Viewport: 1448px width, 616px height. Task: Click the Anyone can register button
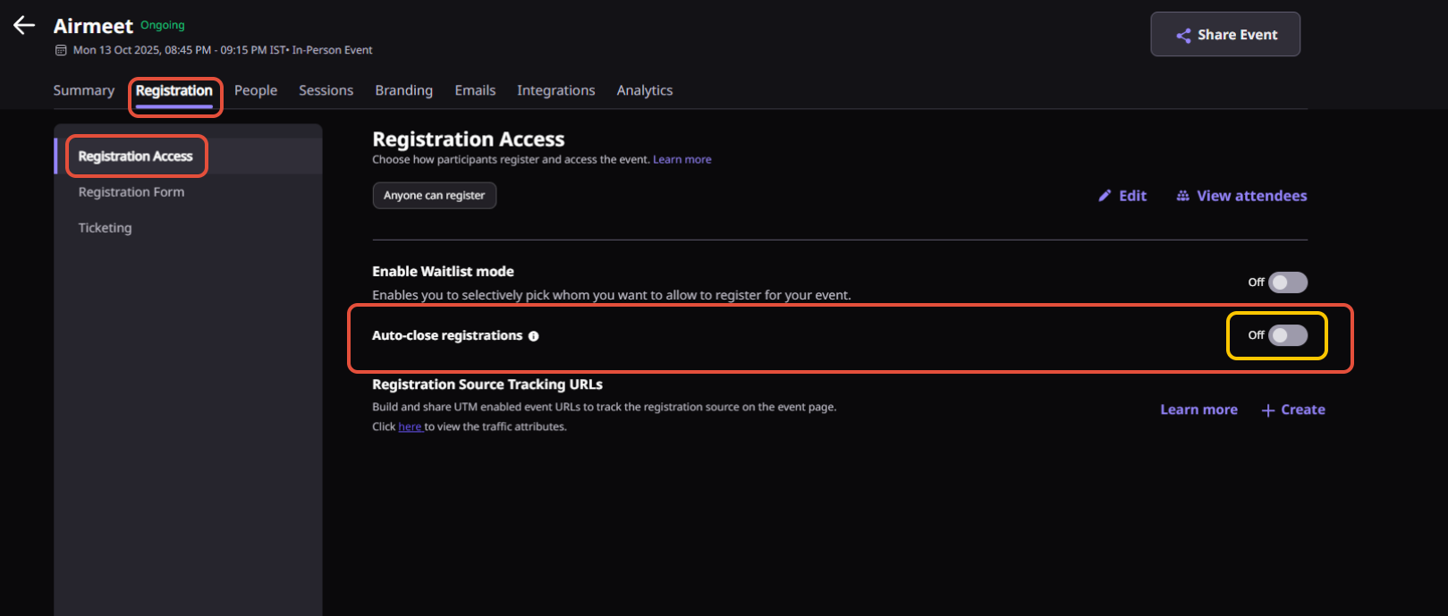[x=434, y=195]
